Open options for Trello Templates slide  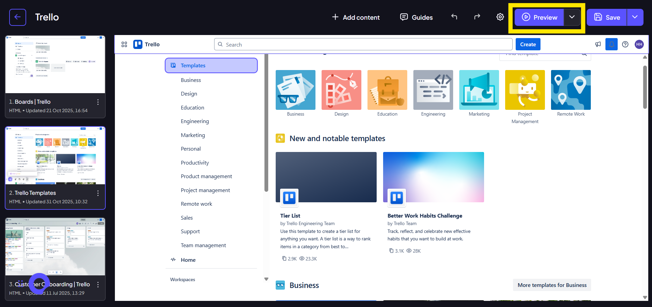(x=98, y=193)
